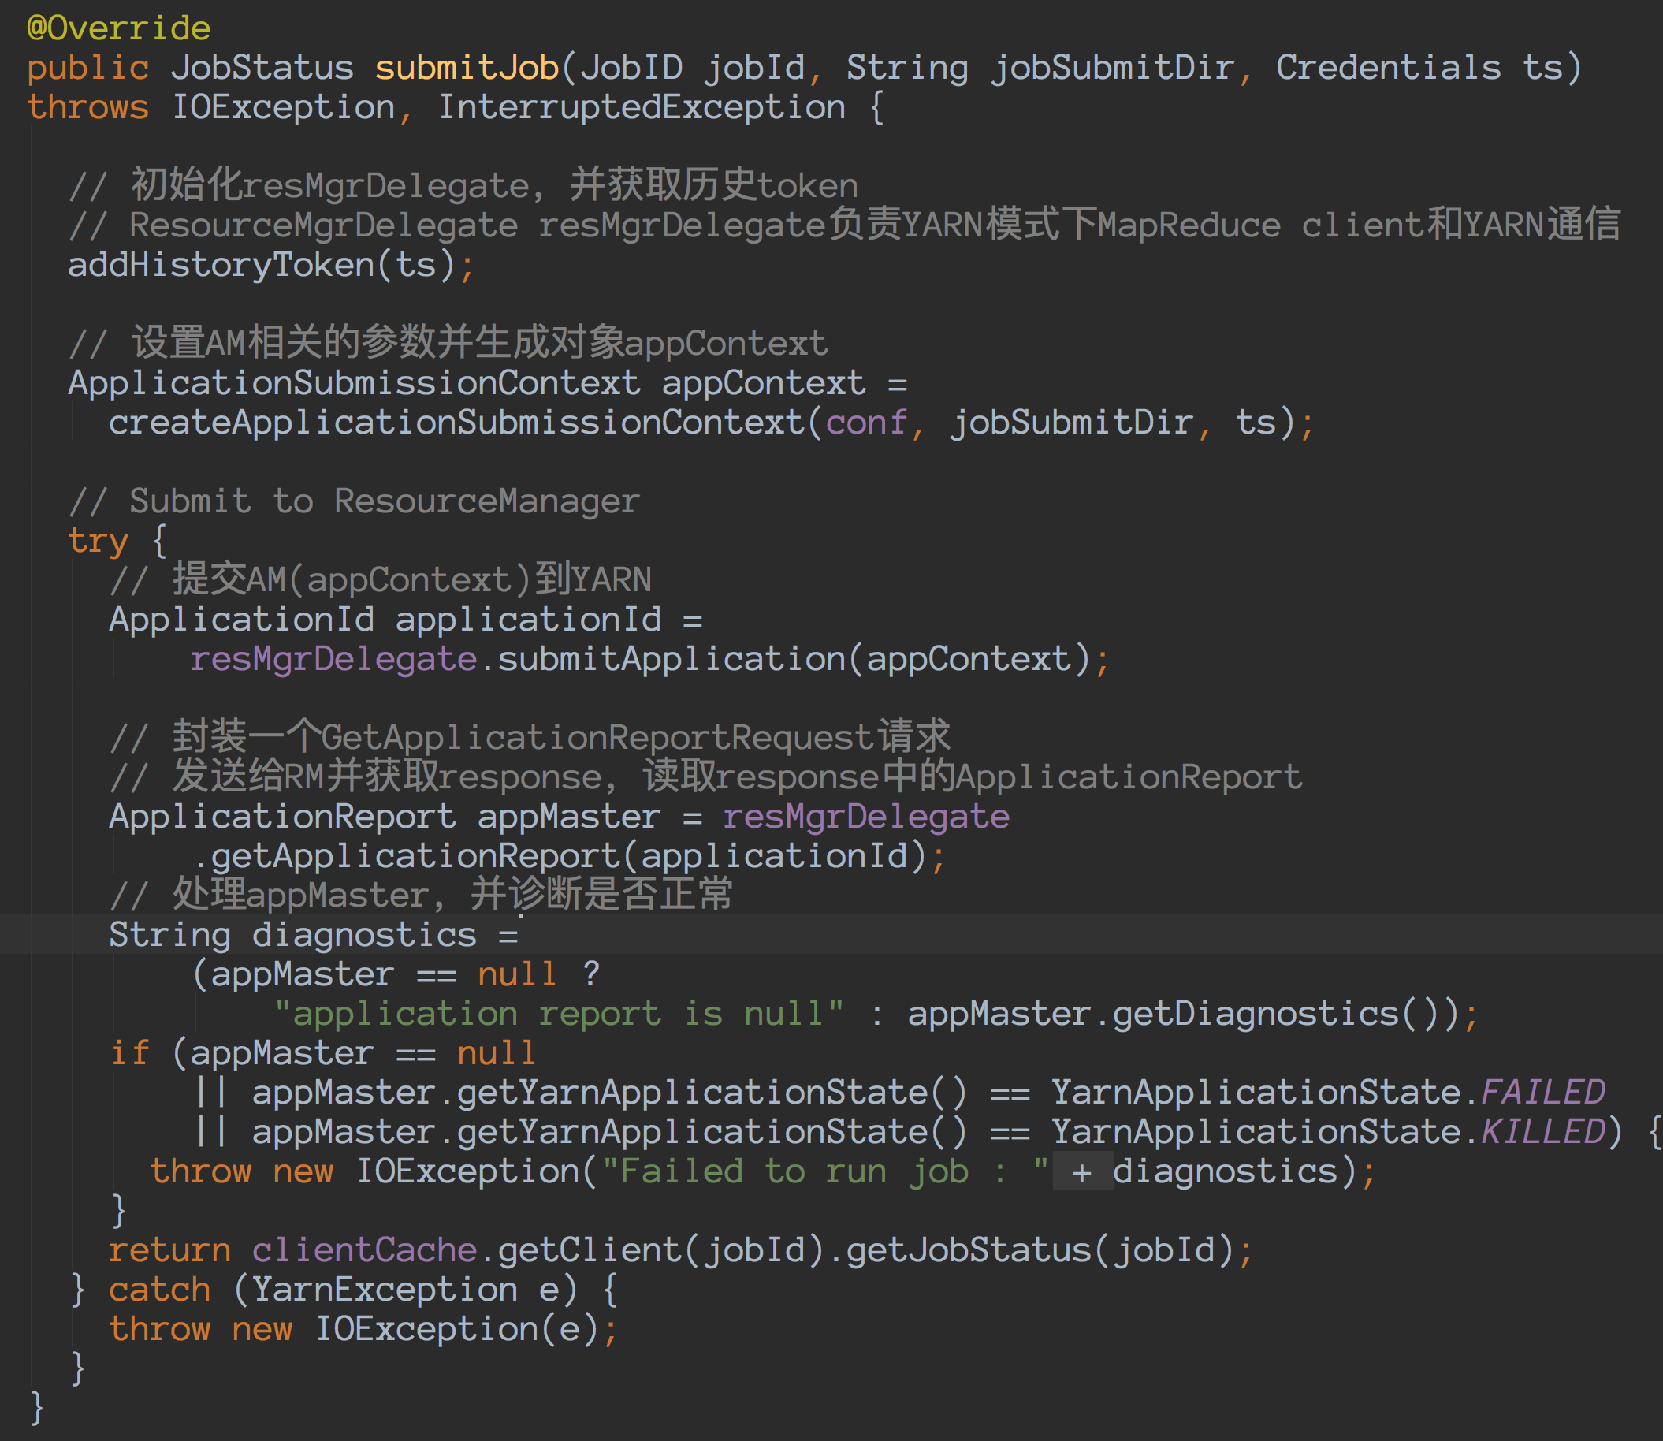Click the "Failed to run job" string
The image size is (1663, 1441).
coord(824,1171)
